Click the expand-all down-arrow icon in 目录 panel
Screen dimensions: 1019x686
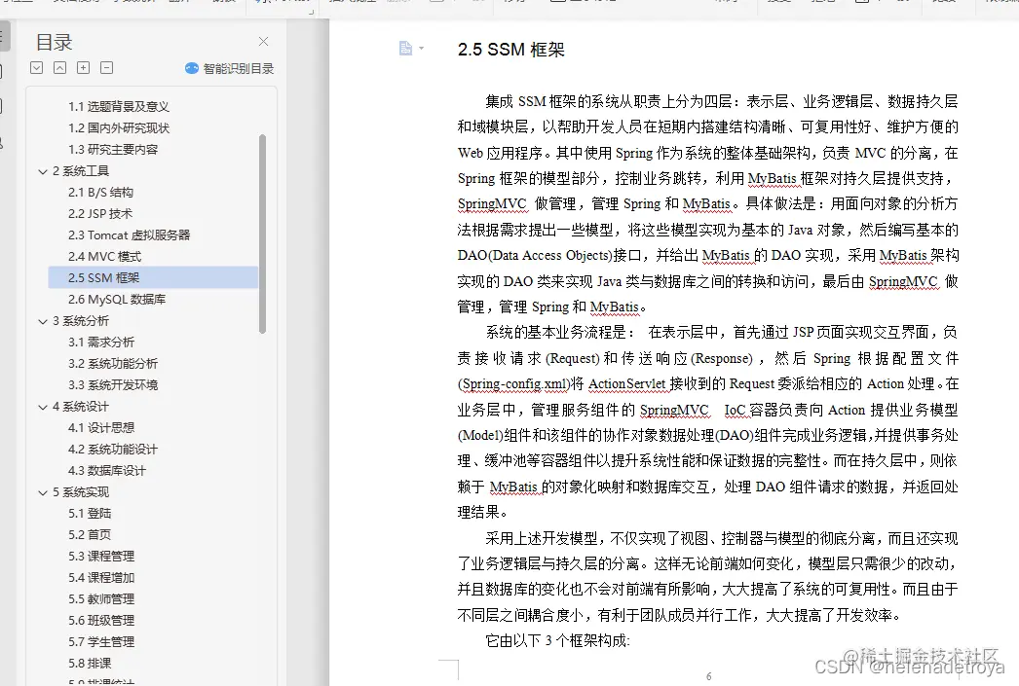(37, 67)
